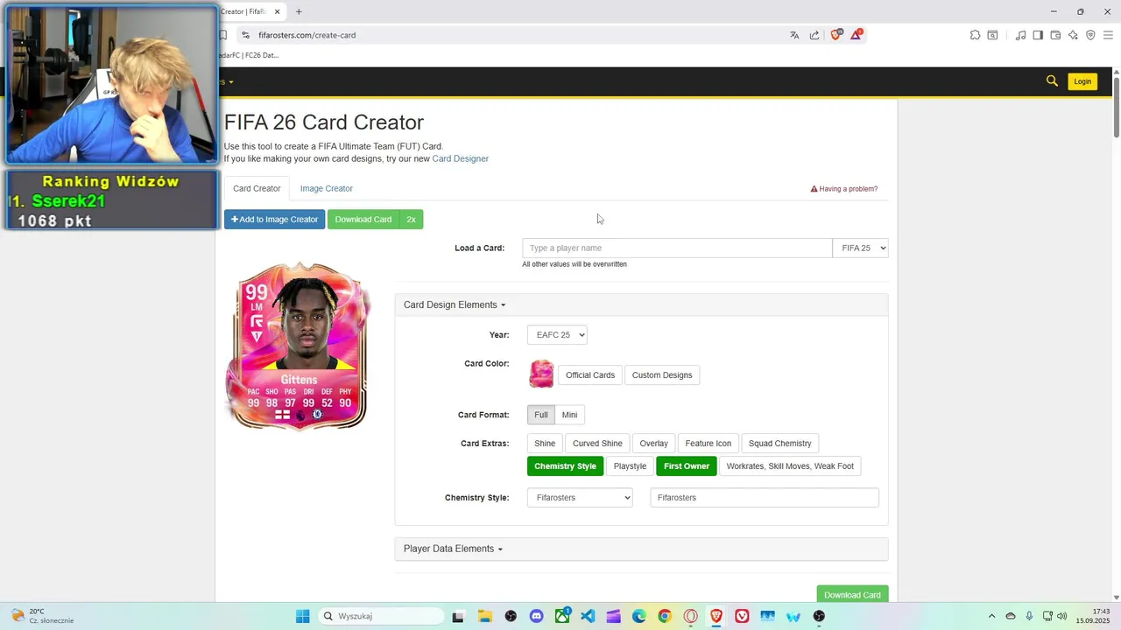This screenshot has height=630, width=1121.
Task: Open the Brave VPN shield icon
Action: 1090,35
